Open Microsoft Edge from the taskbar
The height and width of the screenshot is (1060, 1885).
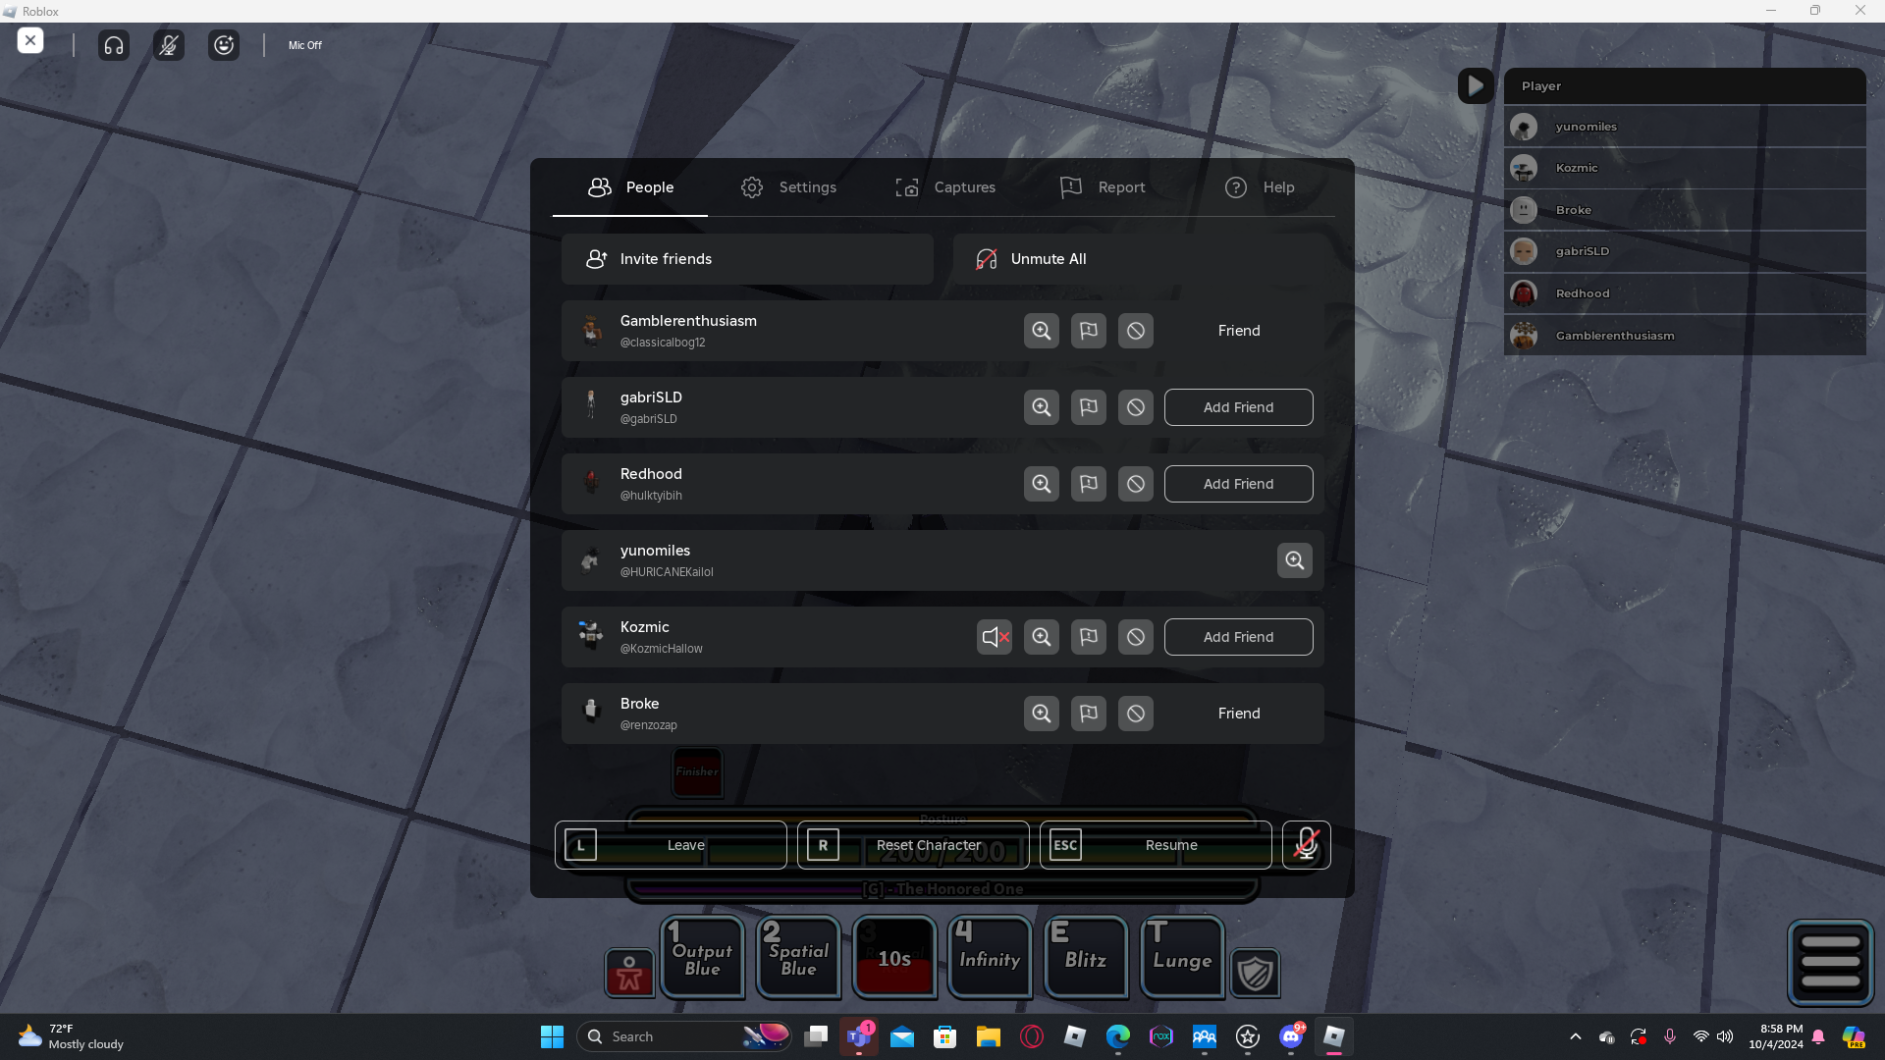pyautogui.click(x=1117, y=1036)
